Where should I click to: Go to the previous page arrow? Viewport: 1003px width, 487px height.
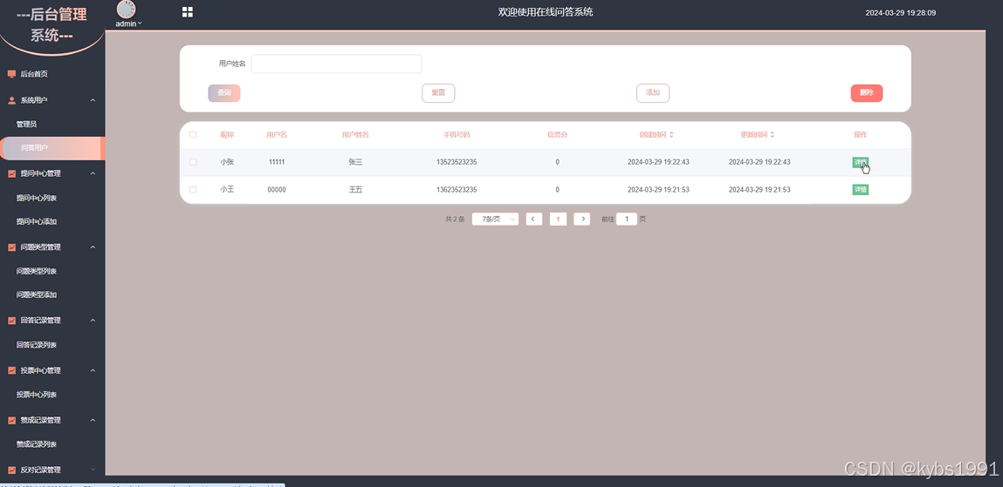pos(534,219)
